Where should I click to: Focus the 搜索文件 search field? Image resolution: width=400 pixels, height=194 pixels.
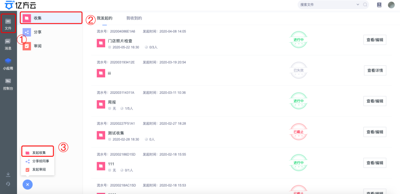(326, 5)
